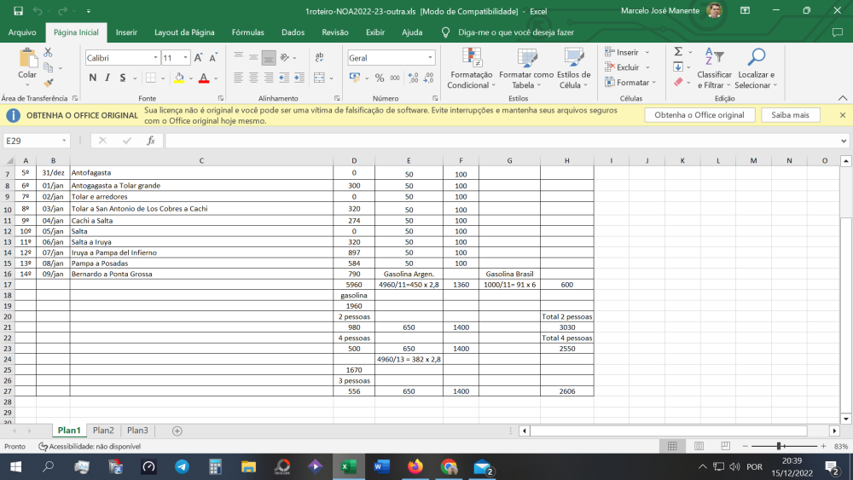Open the Name Box dropdown arrow
Image resolution: width=853 pixels, height=480 pixels.
click(x=64, y=141)
